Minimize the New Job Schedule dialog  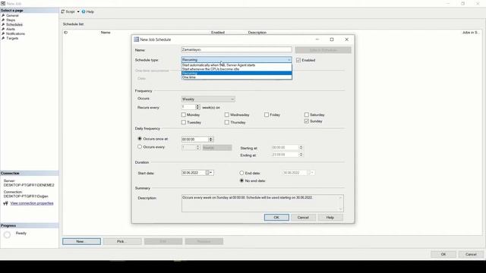click(x=317, y=39)
